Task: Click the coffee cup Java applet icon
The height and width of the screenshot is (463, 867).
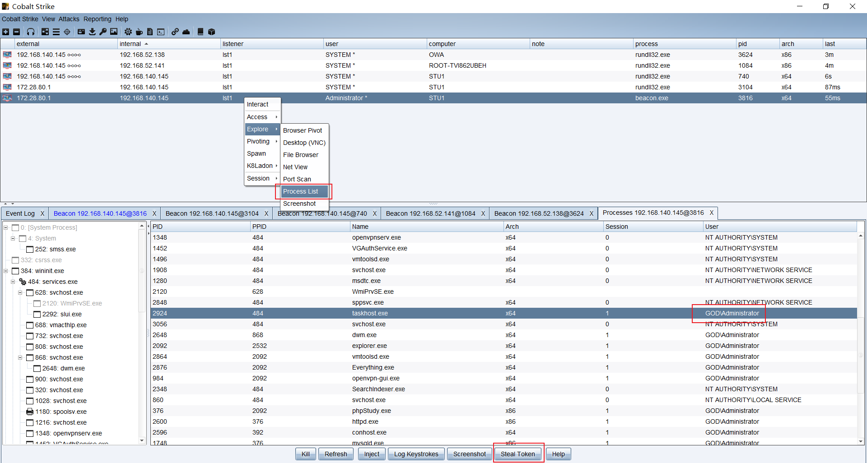Action: tap(139, 32)
